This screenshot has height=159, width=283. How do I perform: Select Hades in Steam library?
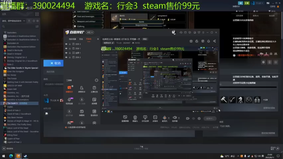[10, 107]
